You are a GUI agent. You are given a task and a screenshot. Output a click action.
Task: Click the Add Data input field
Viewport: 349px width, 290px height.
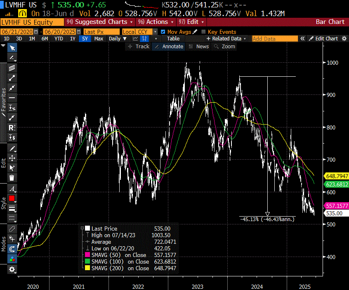275,39
